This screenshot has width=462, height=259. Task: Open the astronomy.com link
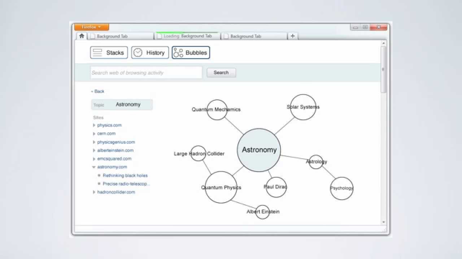tap(112, 167)
